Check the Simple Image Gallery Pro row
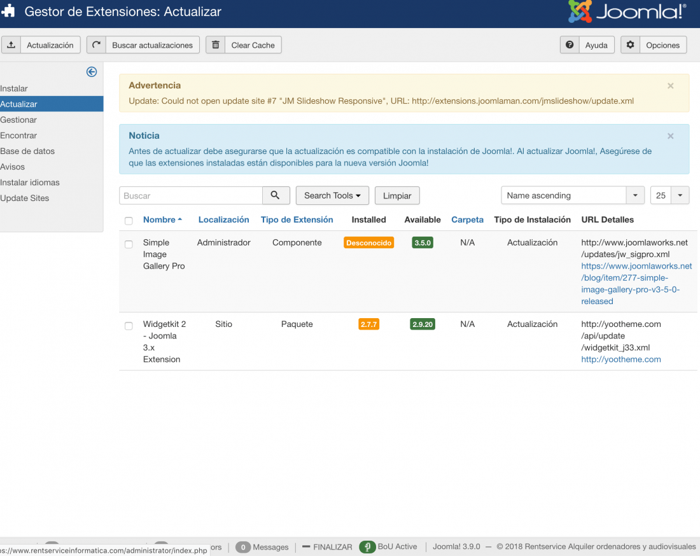Screen dimensions: 700x556 (x=129, y=244)
